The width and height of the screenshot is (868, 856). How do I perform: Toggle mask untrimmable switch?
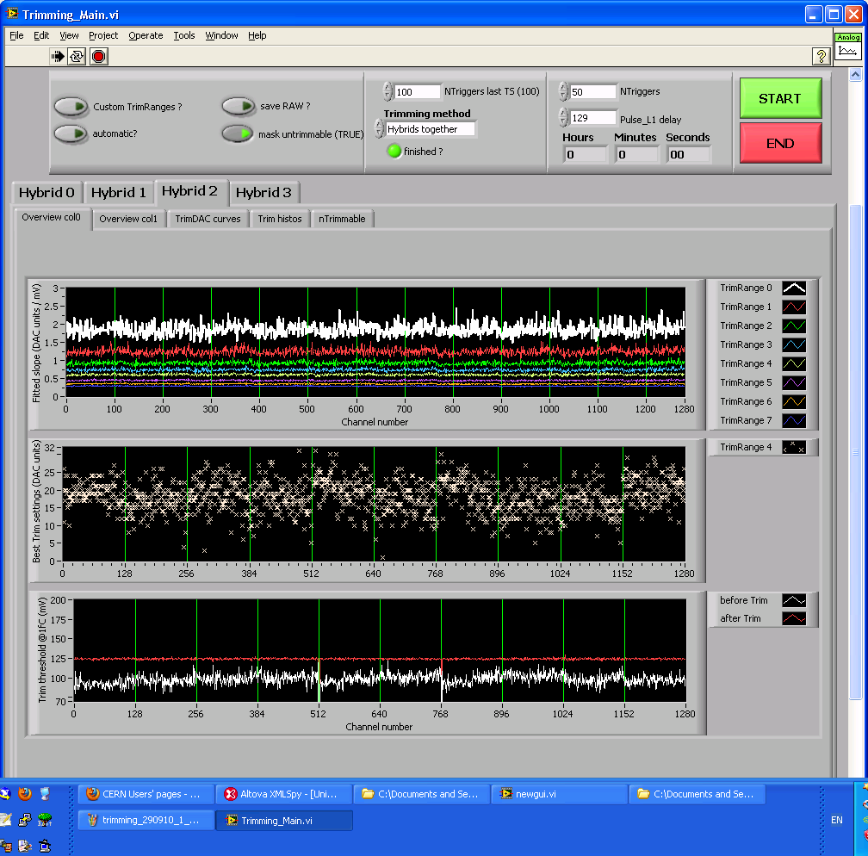239,133
